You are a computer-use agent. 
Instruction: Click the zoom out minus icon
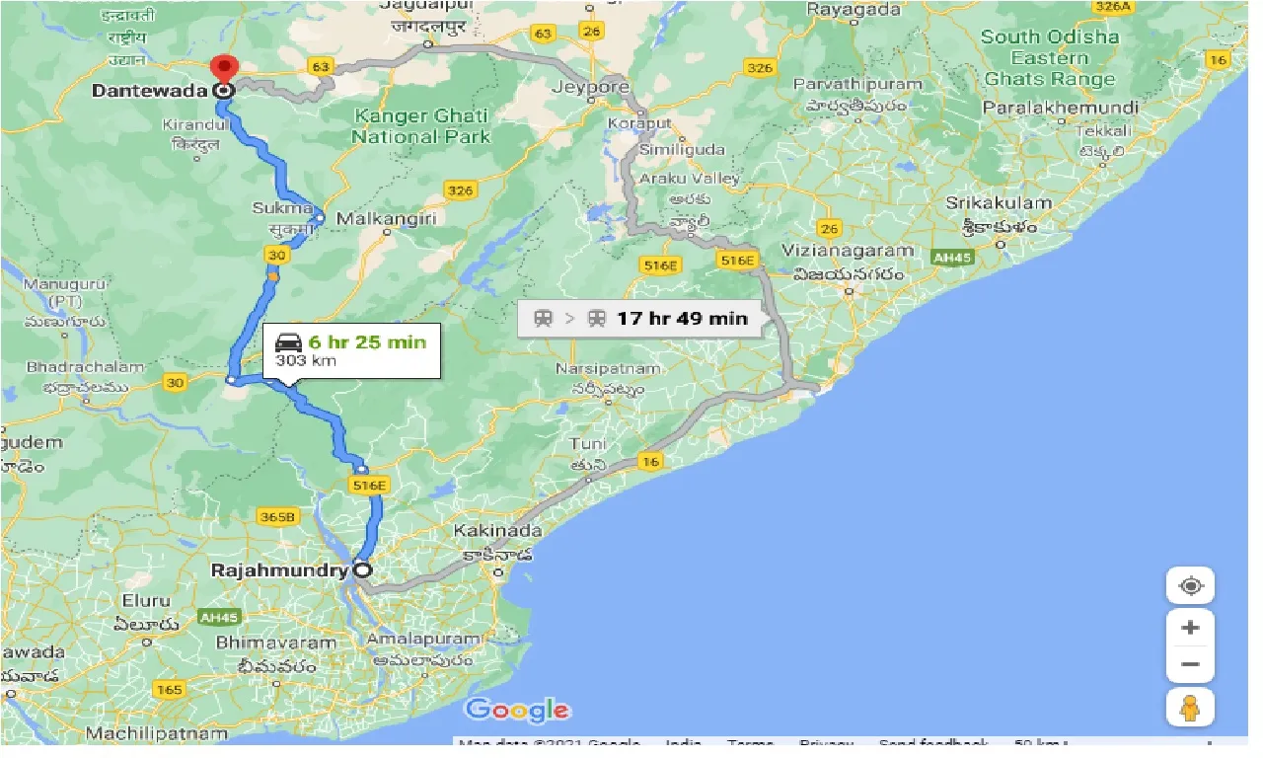coord(1190,664)
